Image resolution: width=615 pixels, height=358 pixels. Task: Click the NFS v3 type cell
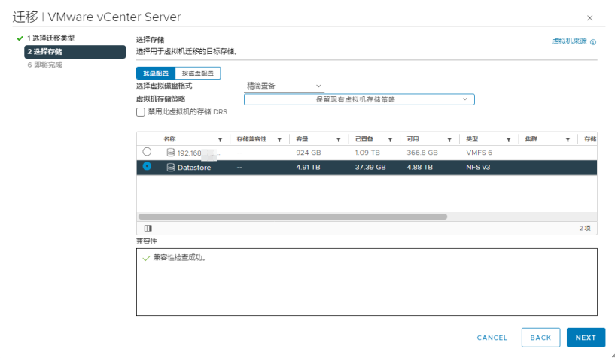click(x=478, y=167)
